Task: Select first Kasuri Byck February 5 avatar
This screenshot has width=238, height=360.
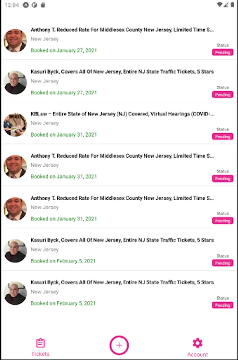Action: point(15,251)
